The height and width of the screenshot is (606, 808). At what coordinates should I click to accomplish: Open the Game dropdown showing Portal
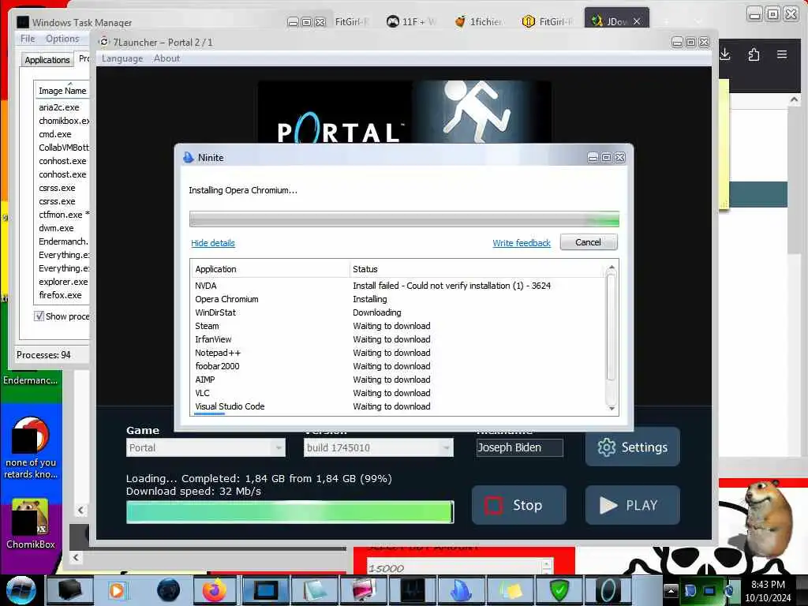pyautogui.click(x=206, y=448)
